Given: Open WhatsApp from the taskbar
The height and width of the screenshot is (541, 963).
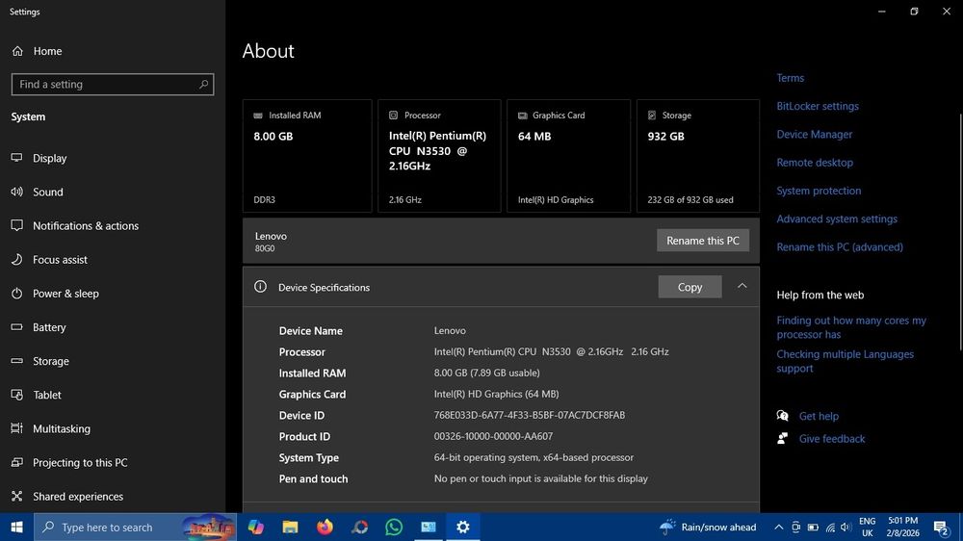Looking at the screenshot, I should [394, 527].
